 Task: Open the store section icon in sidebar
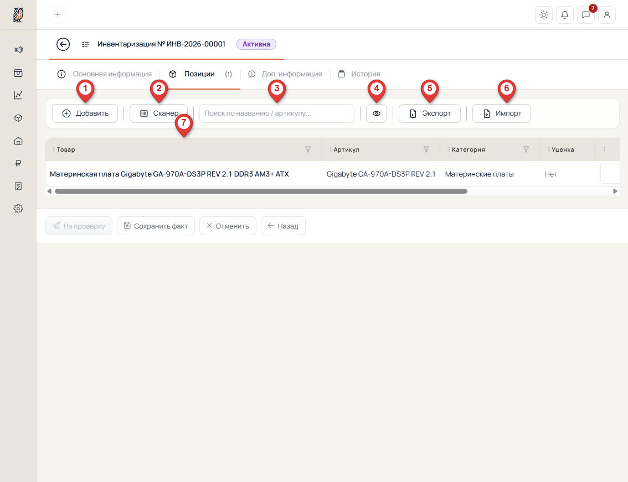pos(18,73)
